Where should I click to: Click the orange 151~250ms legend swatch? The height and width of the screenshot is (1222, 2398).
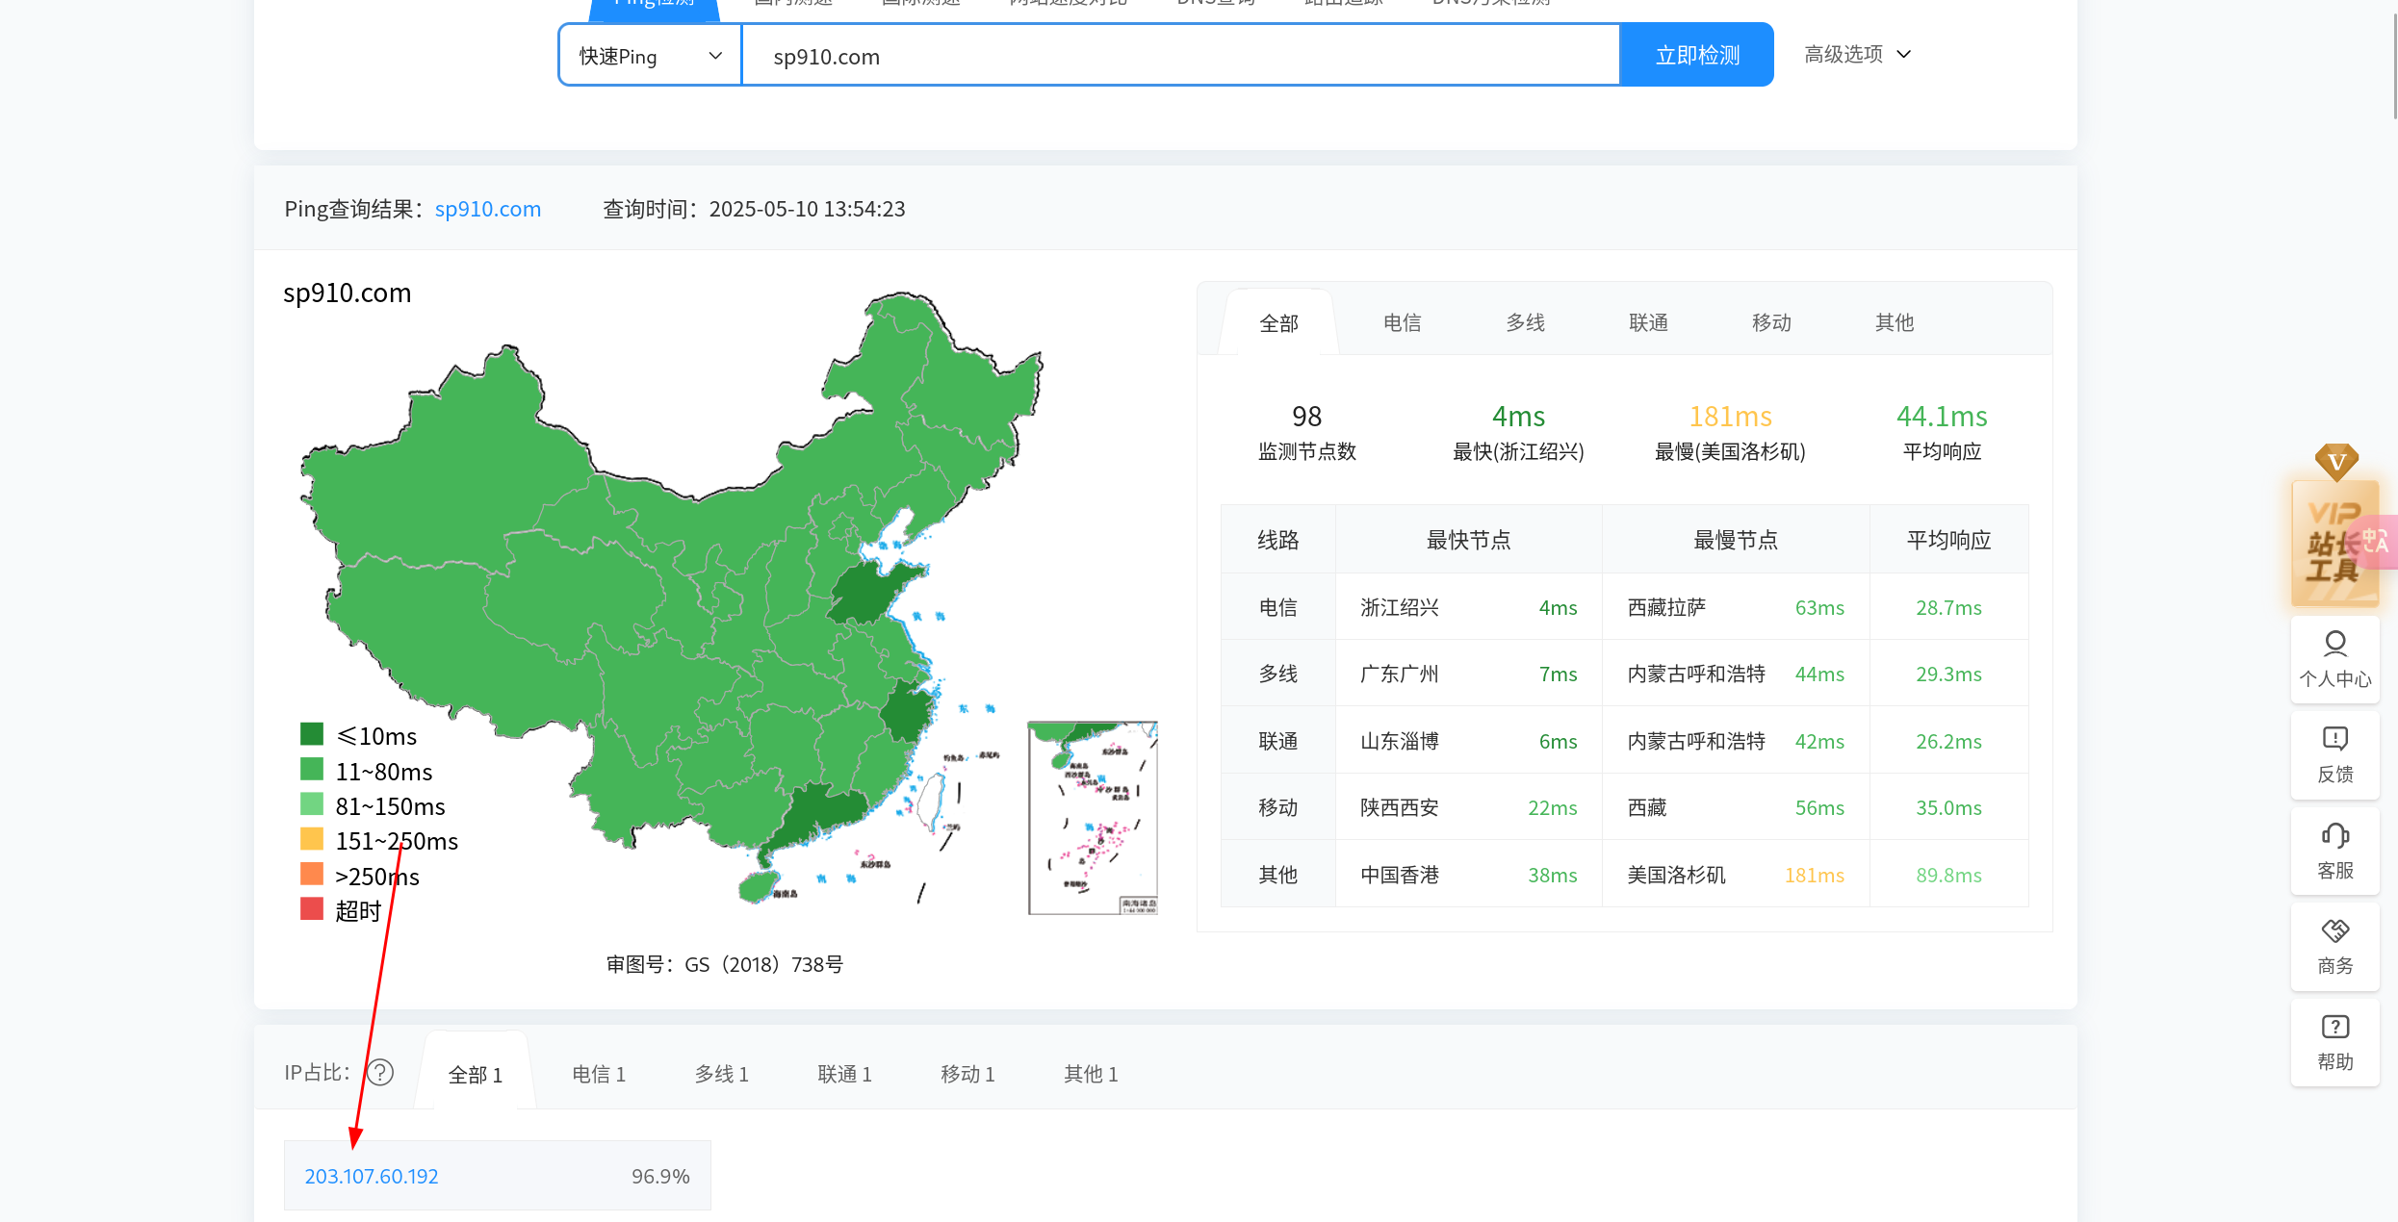click(x=312, y=839)
